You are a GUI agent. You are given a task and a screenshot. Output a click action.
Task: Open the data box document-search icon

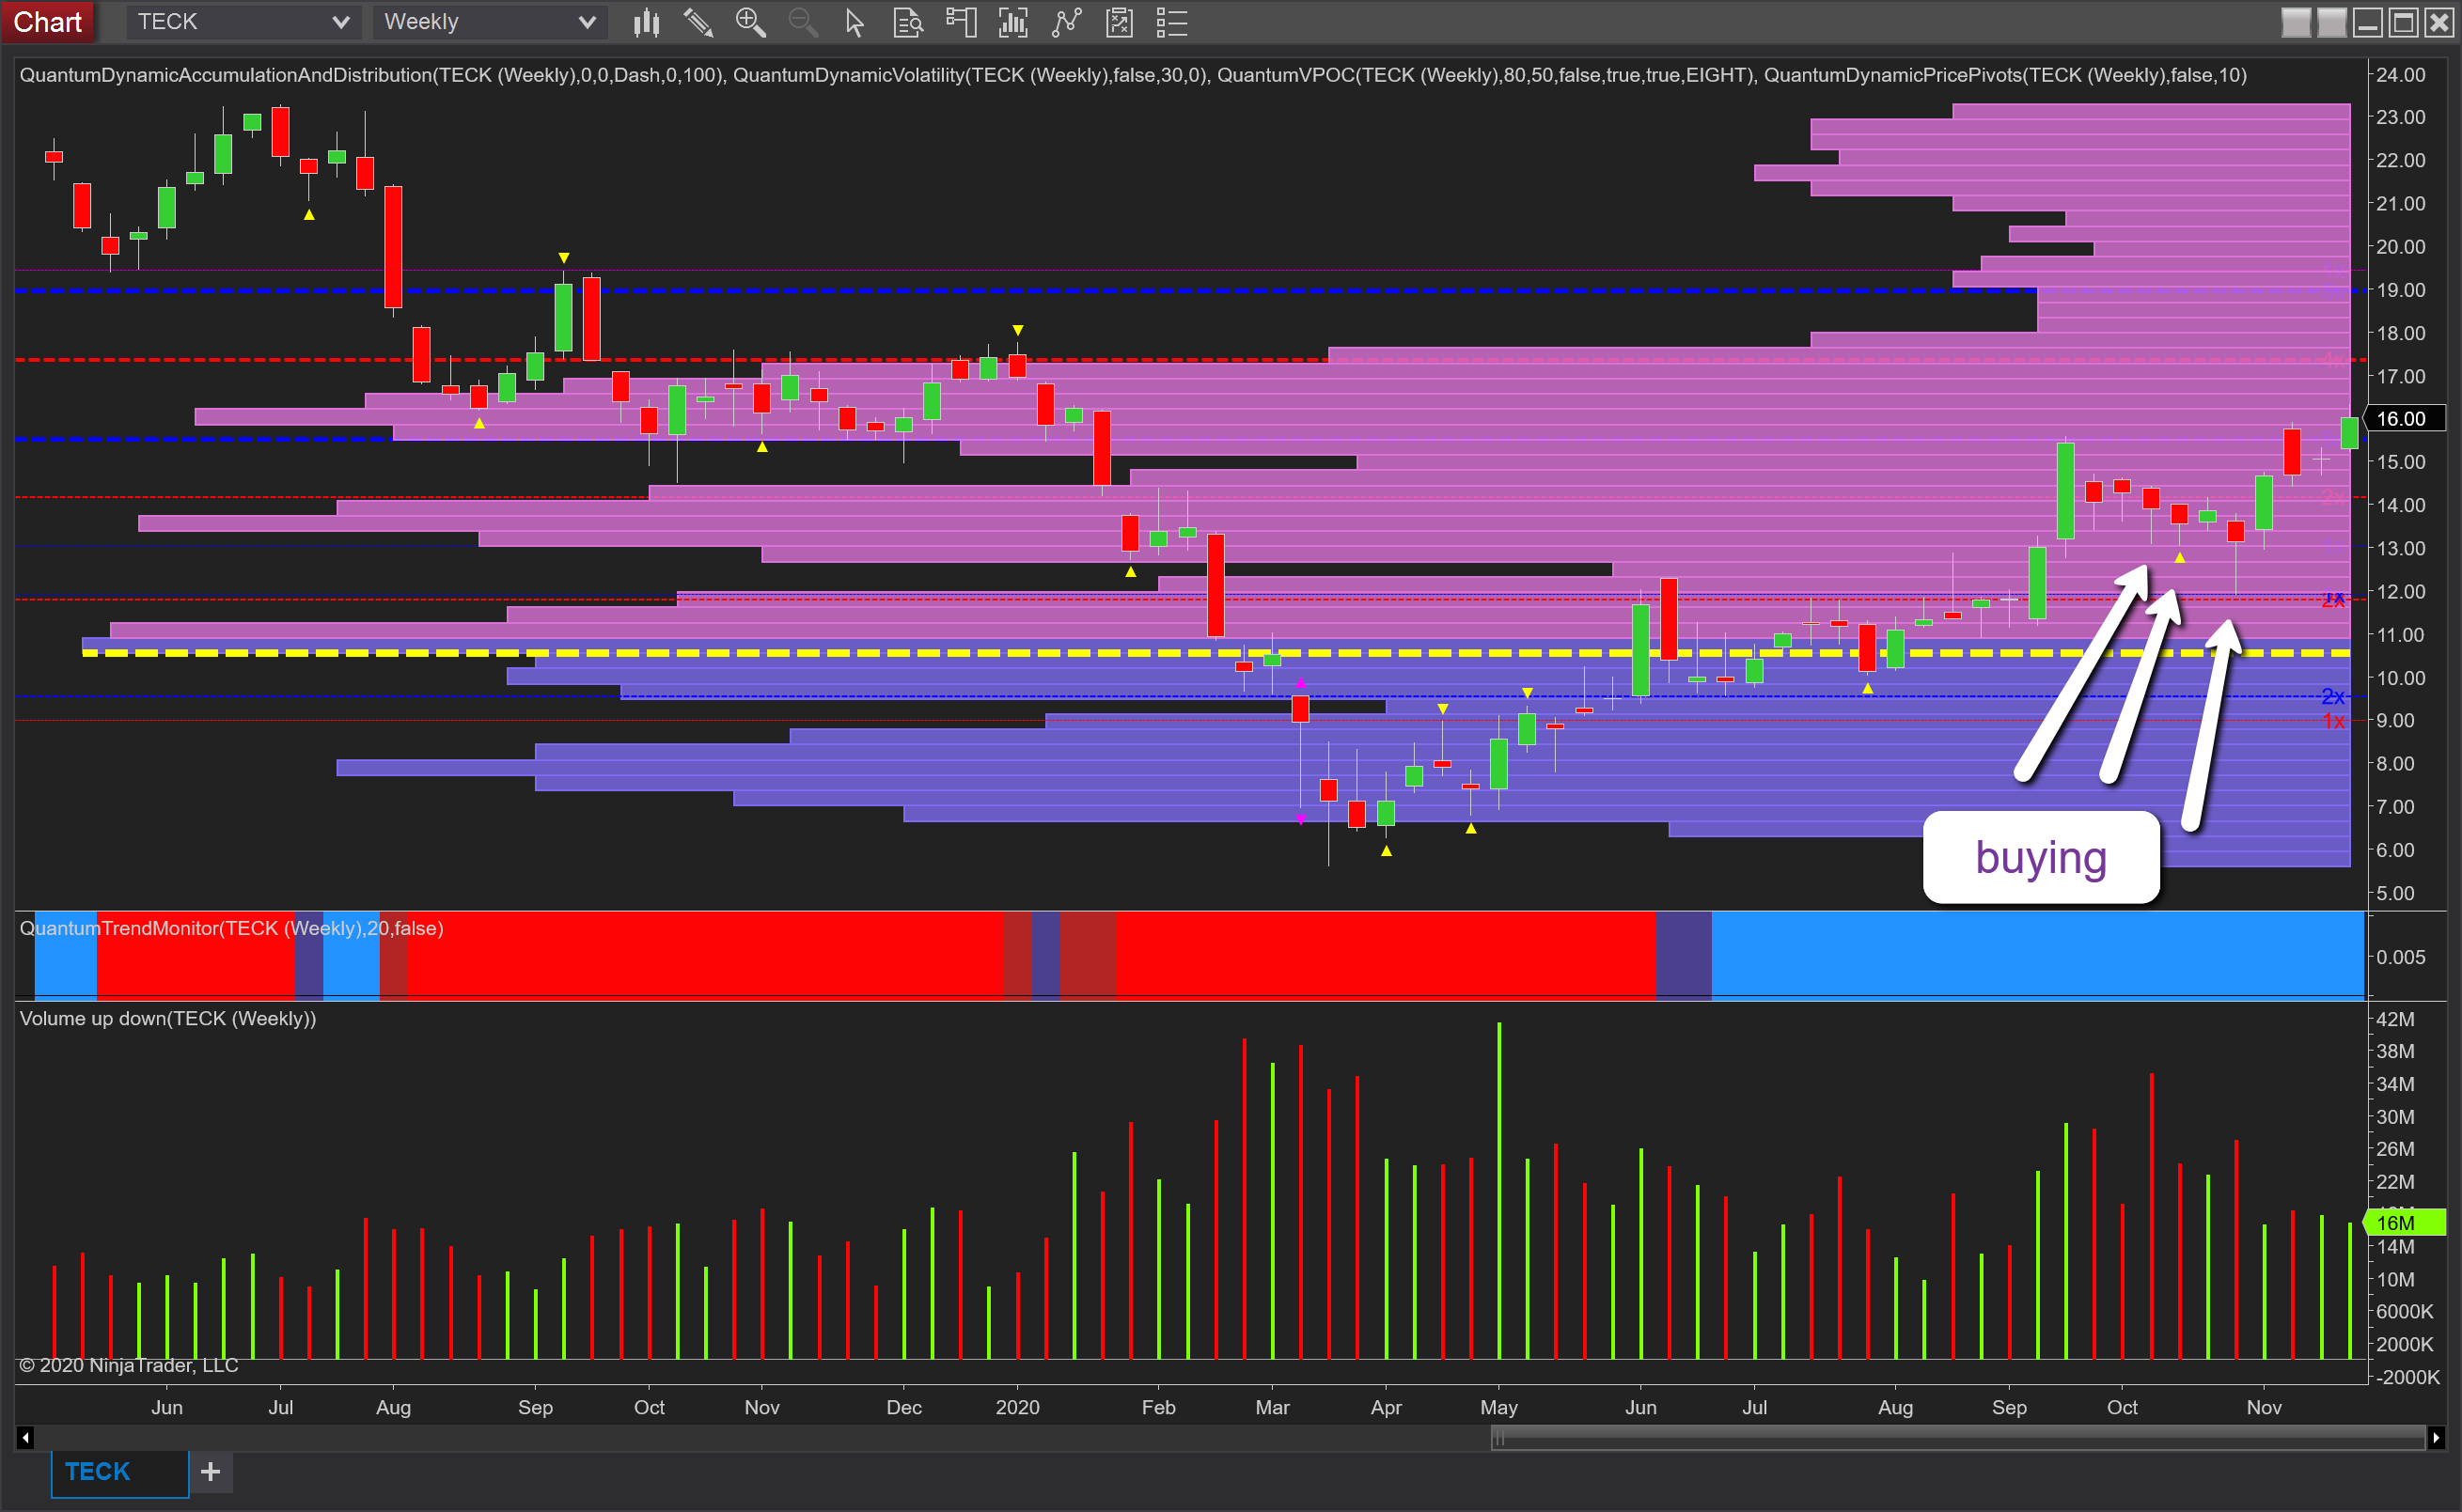click(907, 22)
